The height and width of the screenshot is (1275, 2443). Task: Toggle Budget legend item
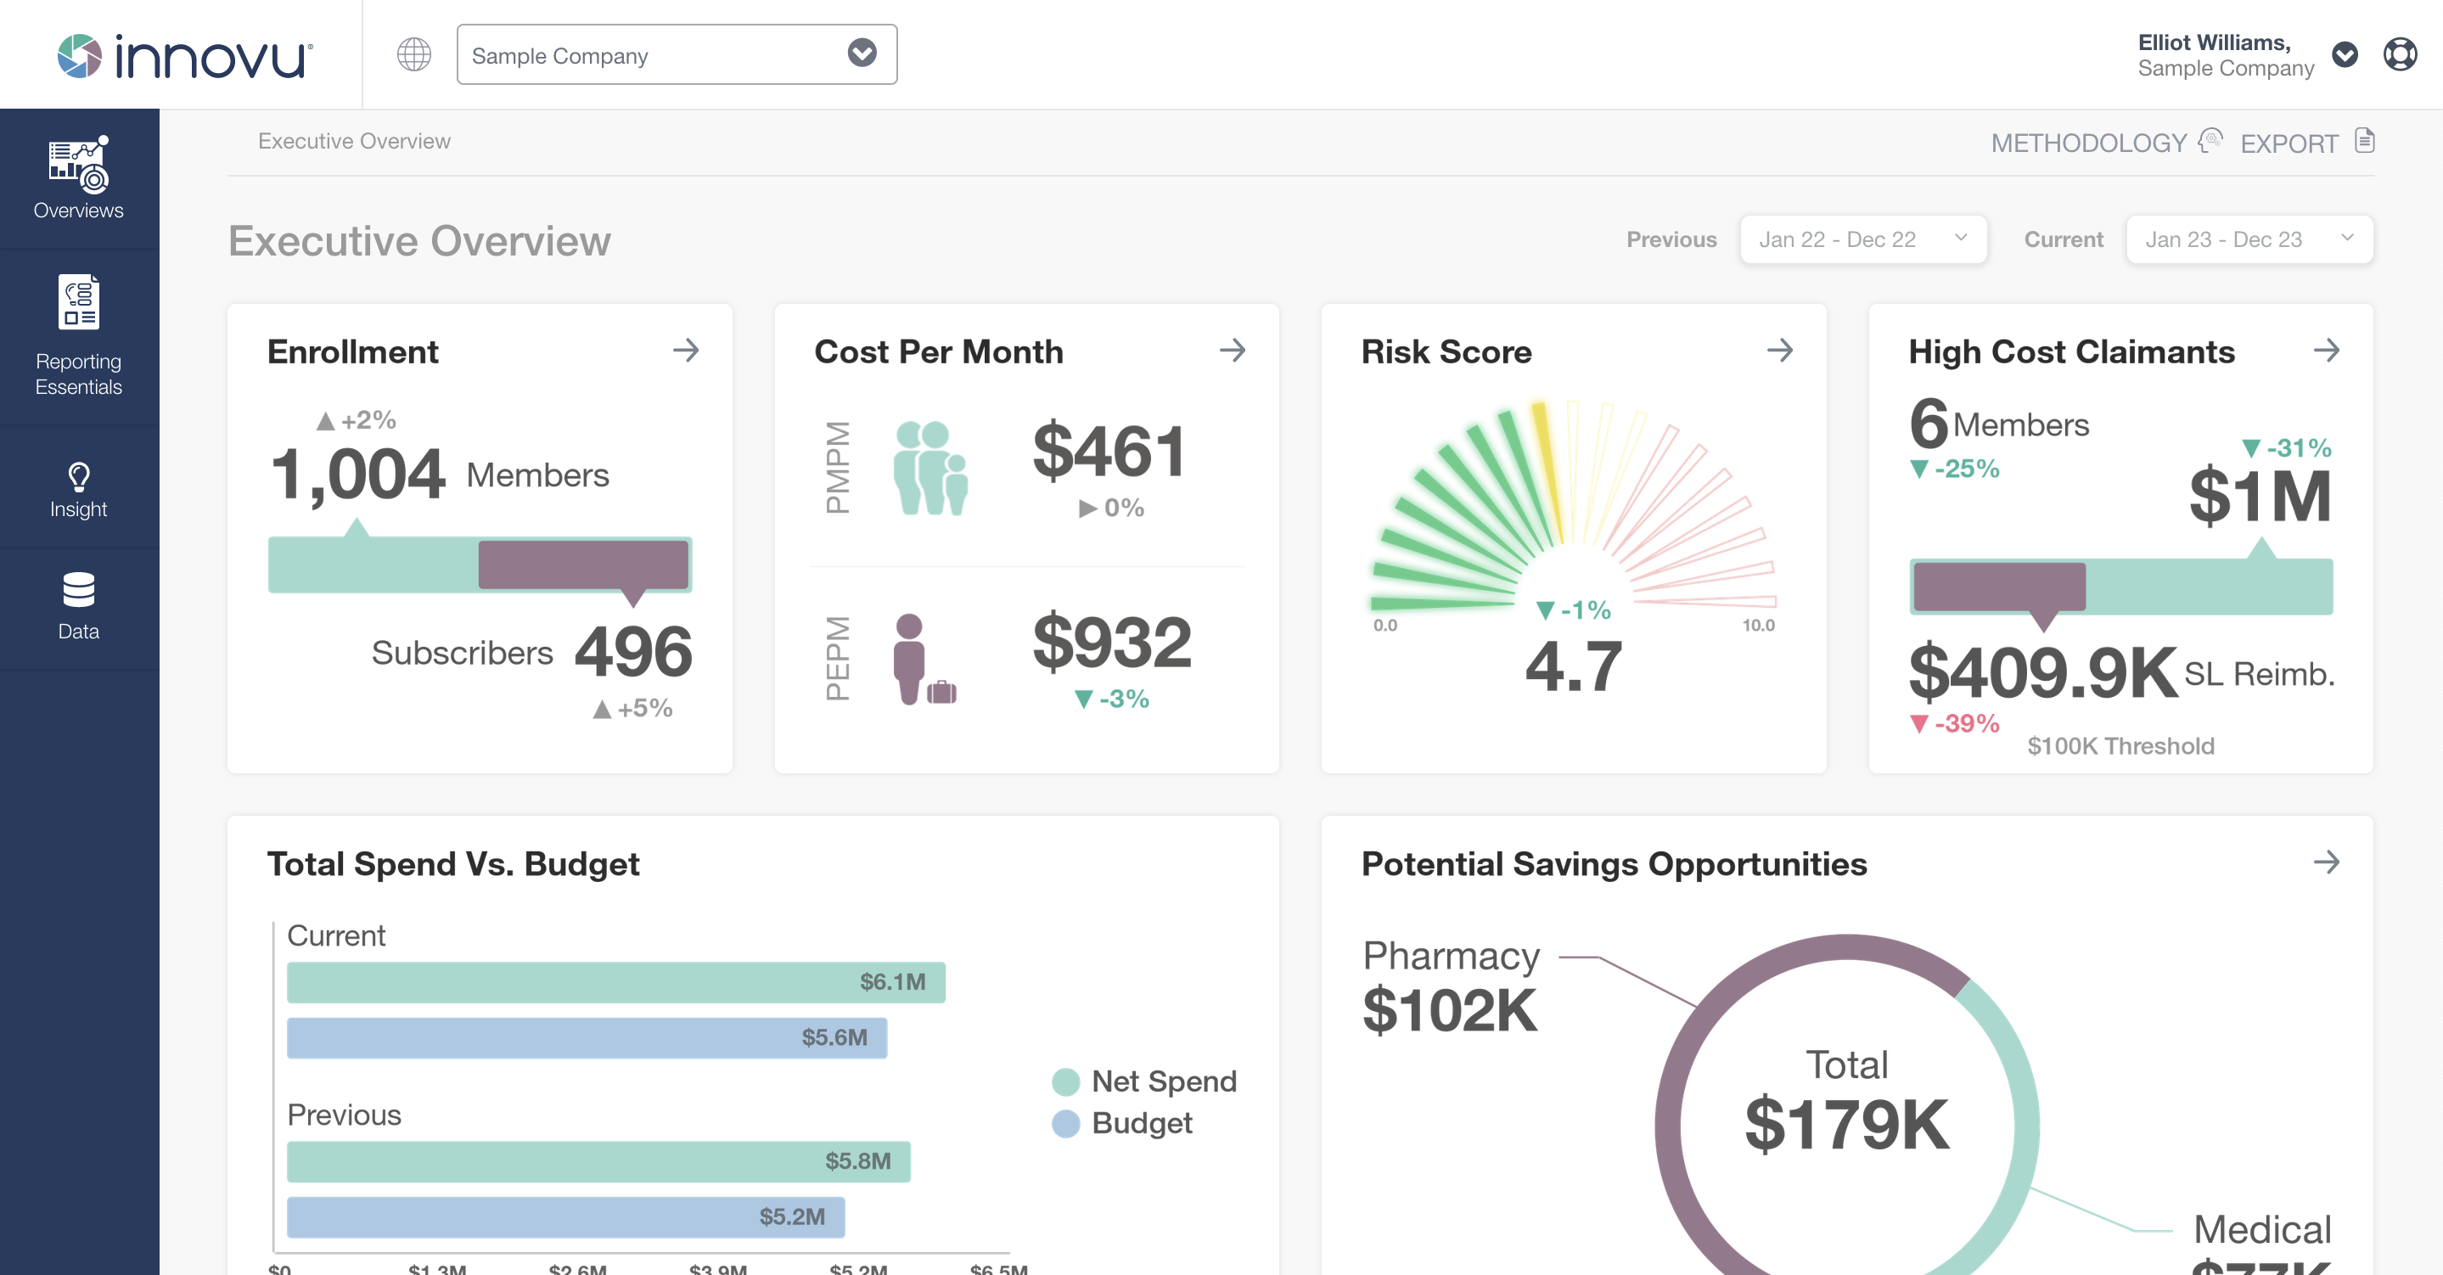1122,1123
